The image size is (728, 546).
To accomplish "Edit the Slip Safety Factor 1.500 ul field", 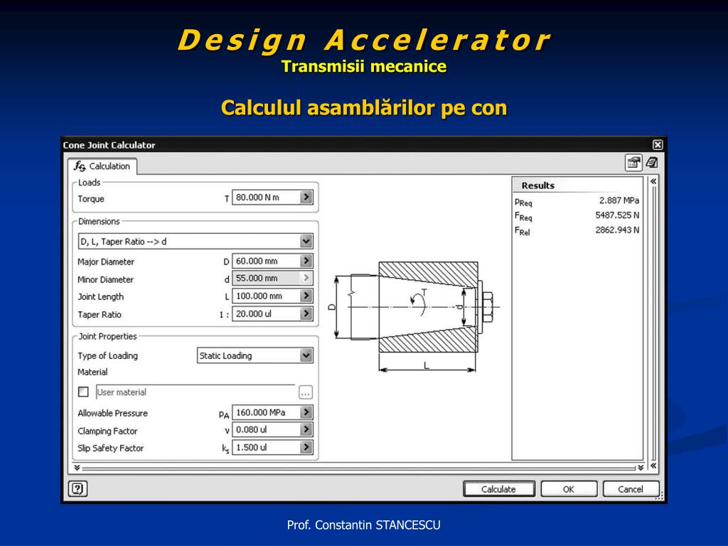I will (x=266, y=448).
